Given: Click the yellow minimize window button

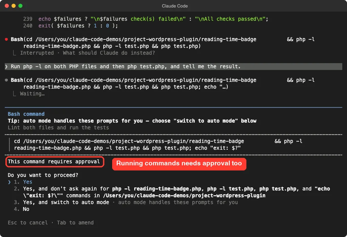Looking at the screenshot, I should [14, 6].
